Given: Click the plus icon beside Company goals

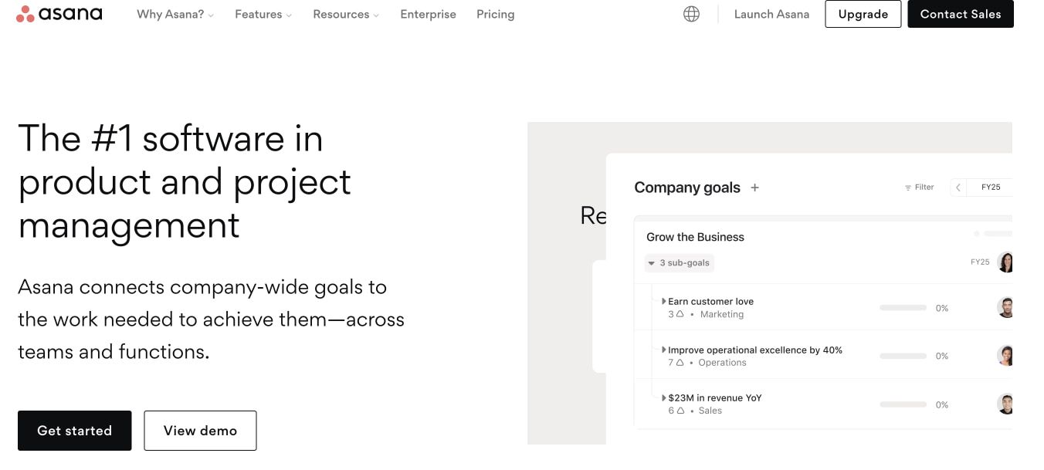Looking at the screenshot, I should coord(754,188).
